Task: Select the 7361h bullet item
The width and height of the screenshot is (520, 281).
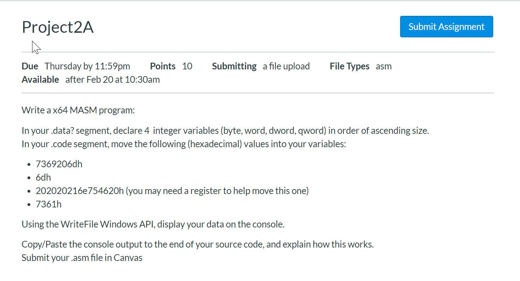Action: coord(49,204)
